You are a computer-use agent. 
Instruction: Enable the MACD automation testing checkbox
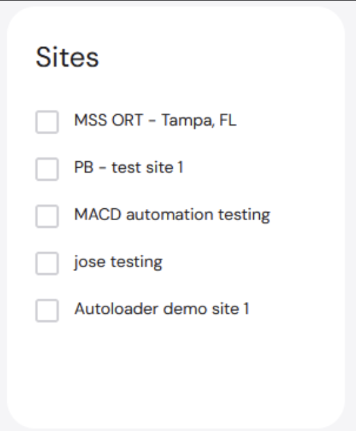47,216
